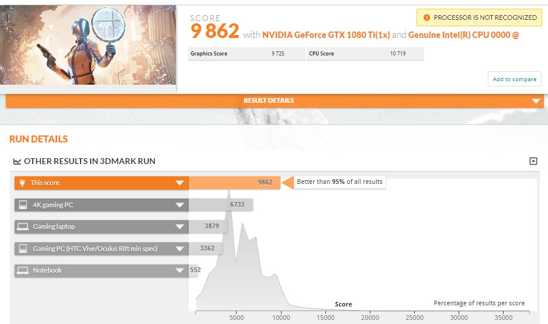Click the warning icon in Processor is not recognized notice
Screen dimensions: 548x324
pyautogui.click(x=426, y=18)
